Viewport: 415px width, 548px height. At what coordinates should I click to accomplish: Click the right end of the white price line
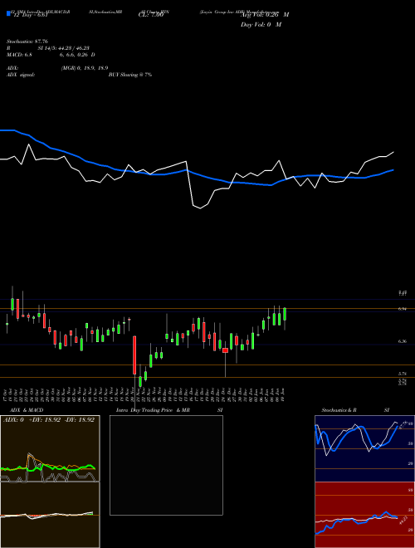pos(393,152)
